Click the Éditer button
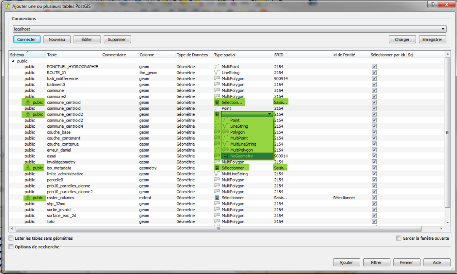Viewport: 457px width, 274px height. pyautogui.click(x=87, y=39)
